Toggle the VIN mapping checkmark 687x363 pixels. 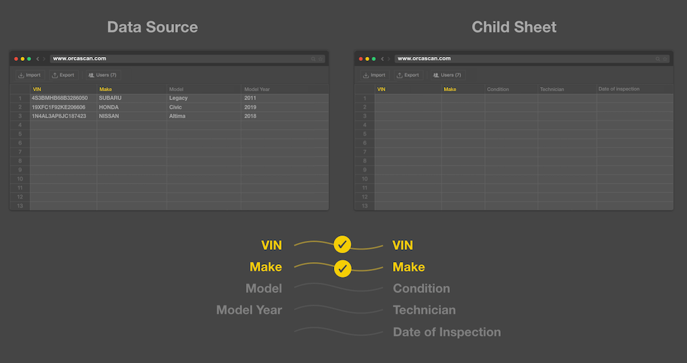pos(342,244)
